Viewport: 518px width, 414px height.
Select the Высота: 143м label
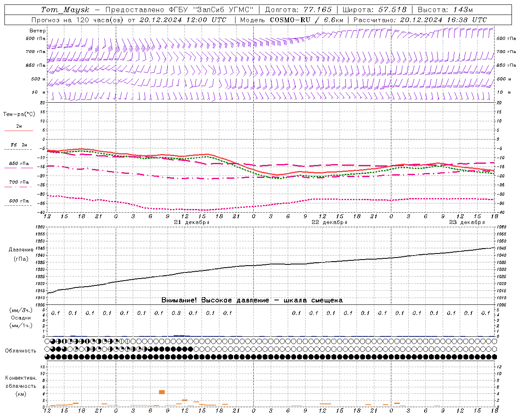tap(445, 10)
